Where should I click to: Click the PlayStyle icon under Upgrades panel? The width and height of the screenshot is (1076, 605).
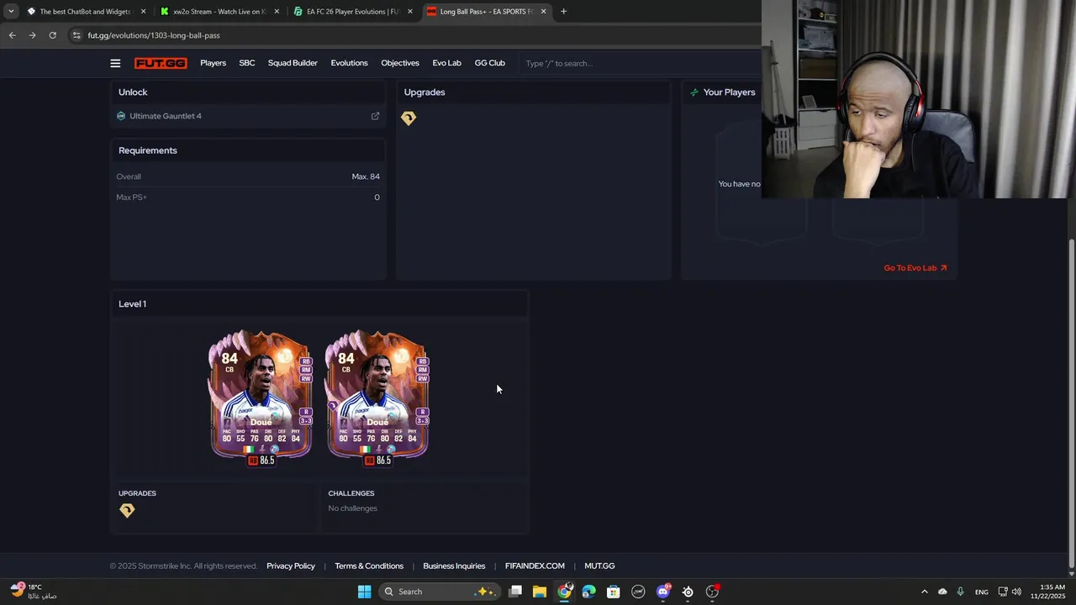point(409,118)
